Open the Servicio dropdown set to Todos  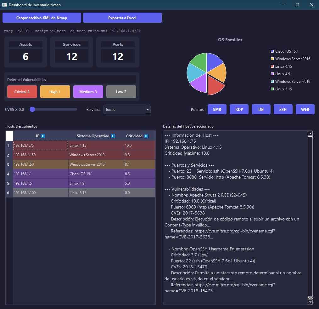coord(127,110)
